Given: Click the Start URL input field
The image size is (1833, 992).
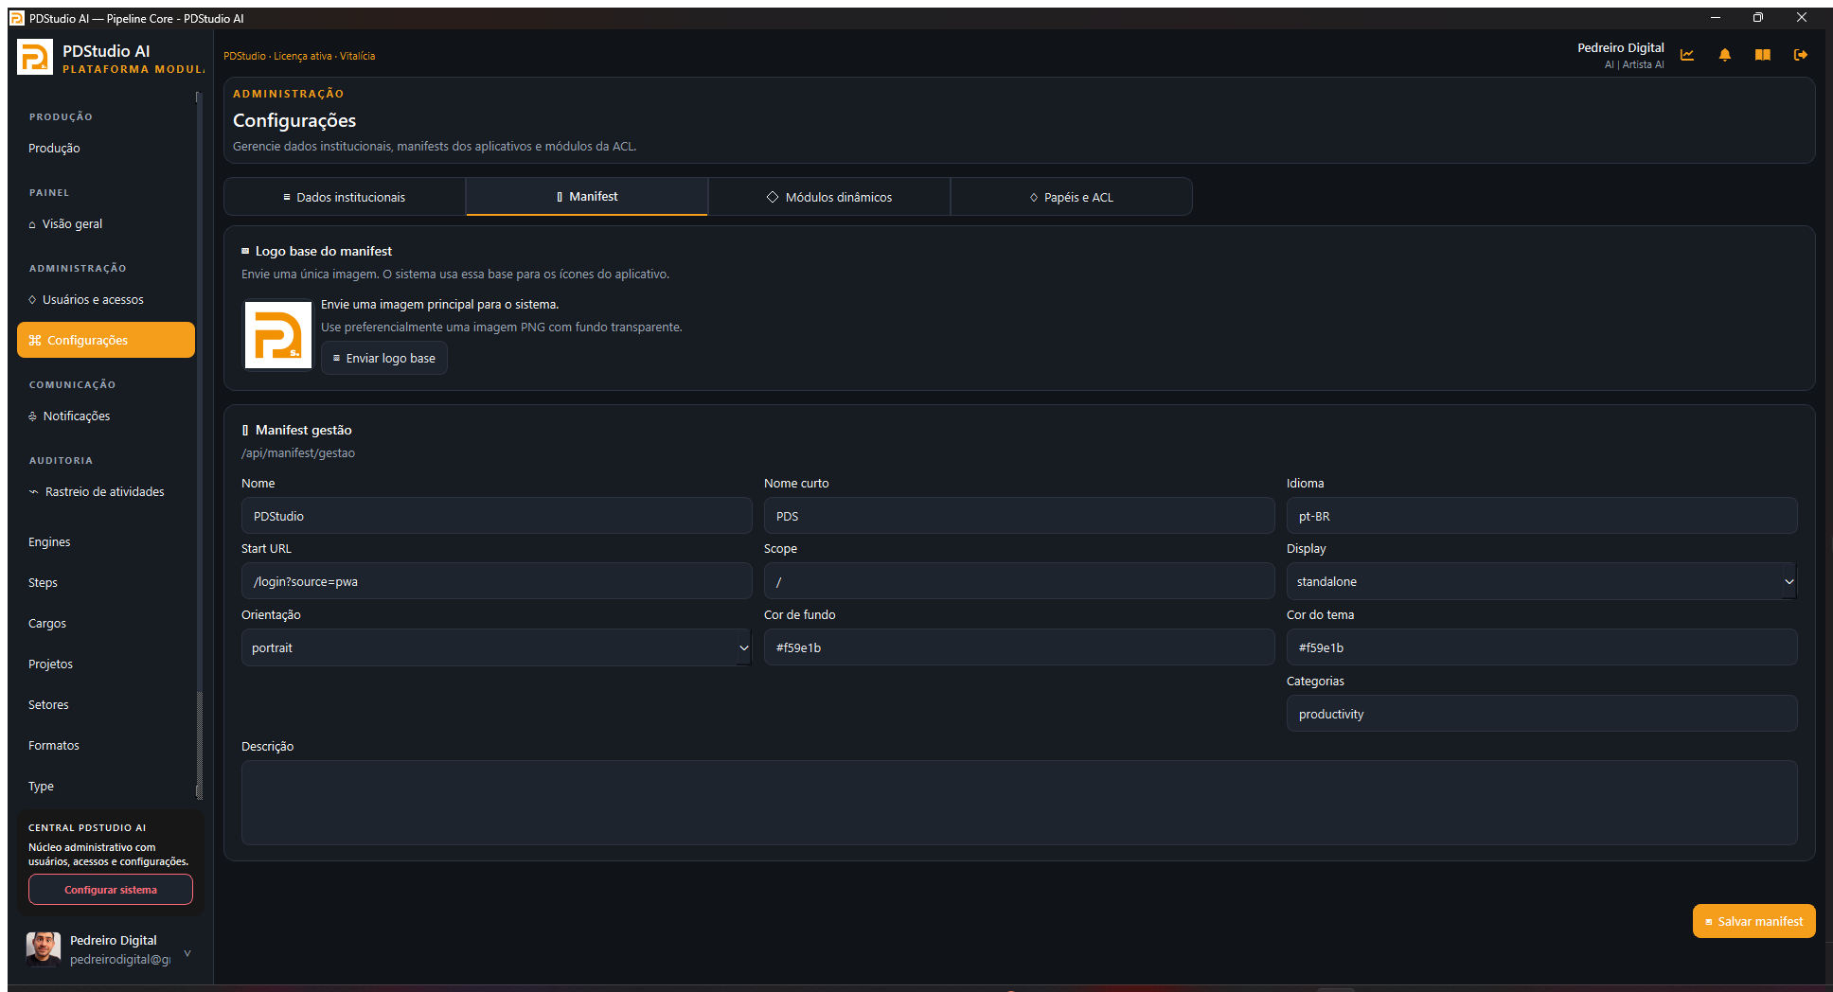Looking at the screenshot, I should (x=496, y=581).
